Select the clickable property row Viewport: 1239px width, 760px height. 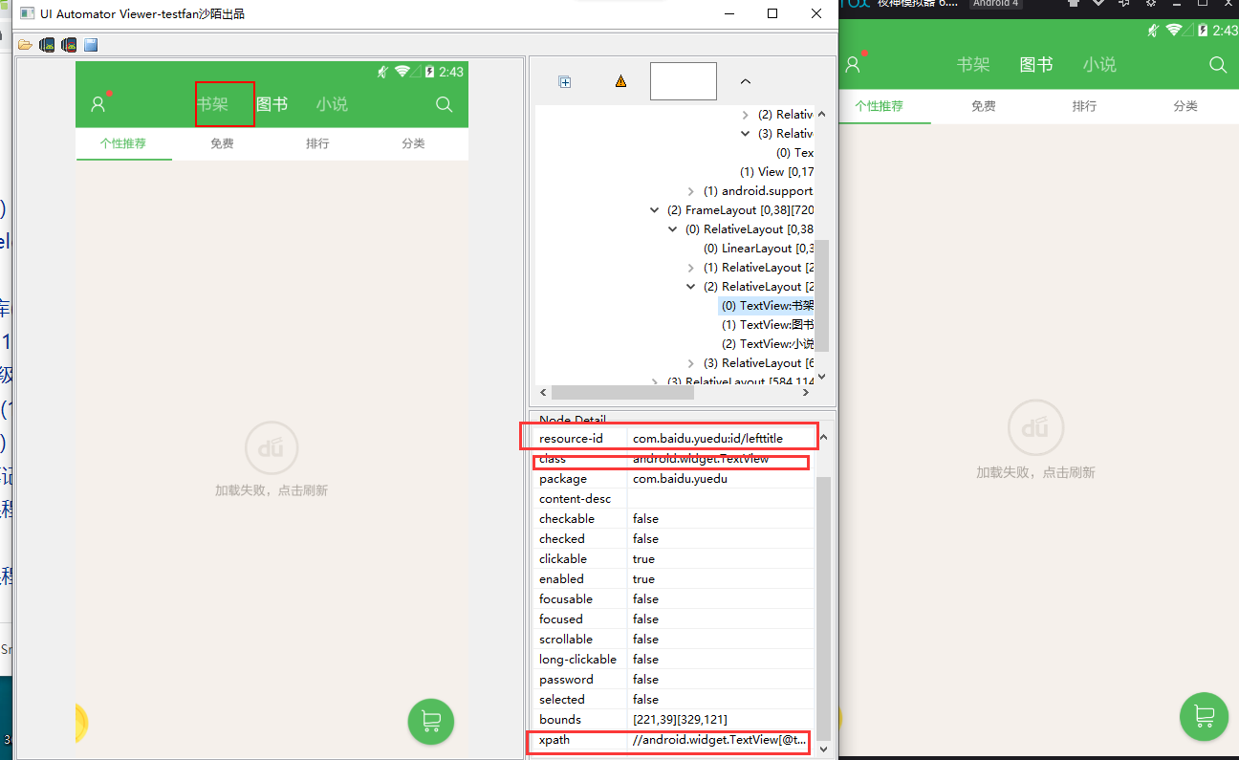[674, 559]
